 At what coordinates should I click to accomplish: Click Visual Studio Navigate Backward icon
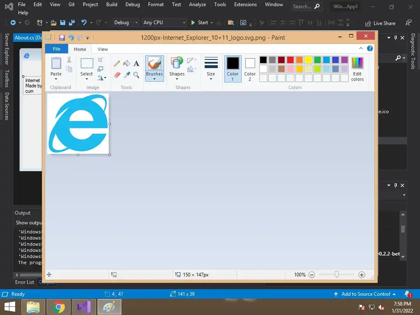pyautogui.click(x=13, y=23)
